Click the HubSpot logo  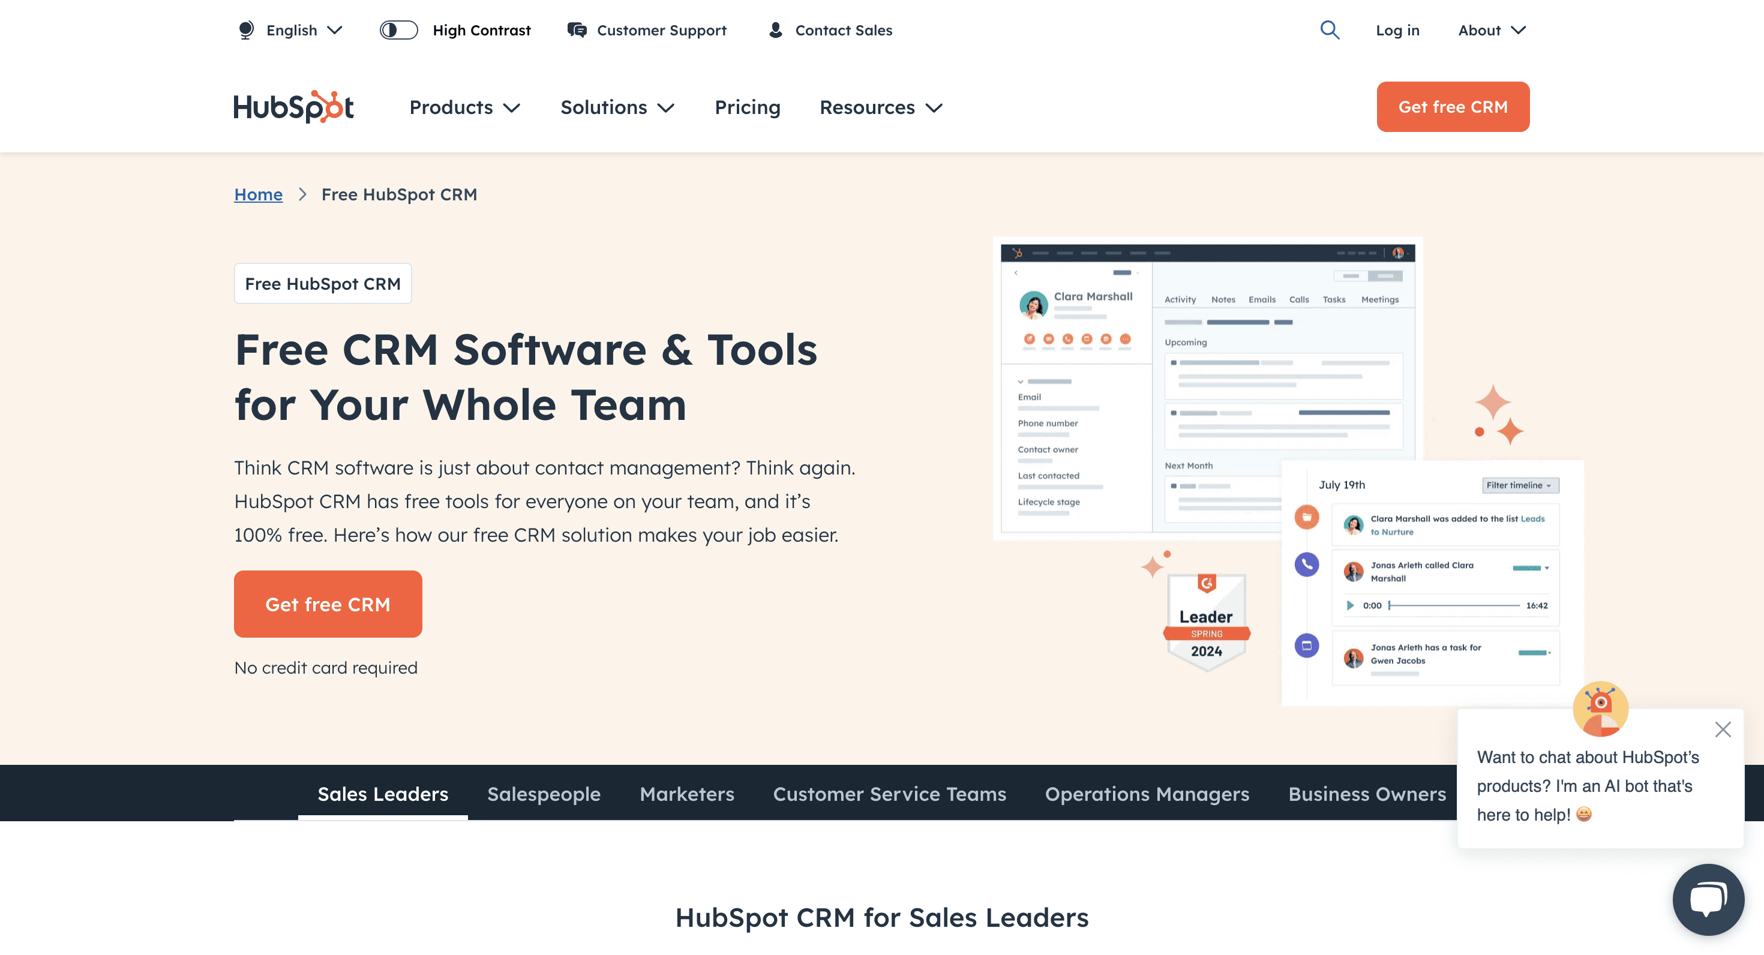point(294,107)
